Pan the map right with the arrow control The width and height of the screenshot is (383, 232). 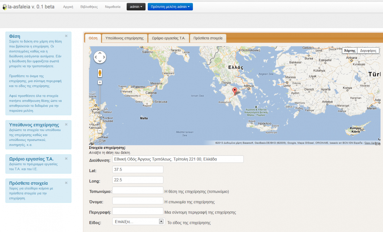click(x=104, y=57)
